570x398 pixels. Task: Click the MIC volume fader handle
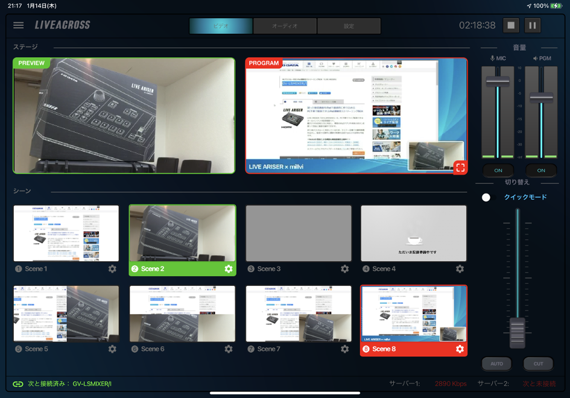pos(498,81)
